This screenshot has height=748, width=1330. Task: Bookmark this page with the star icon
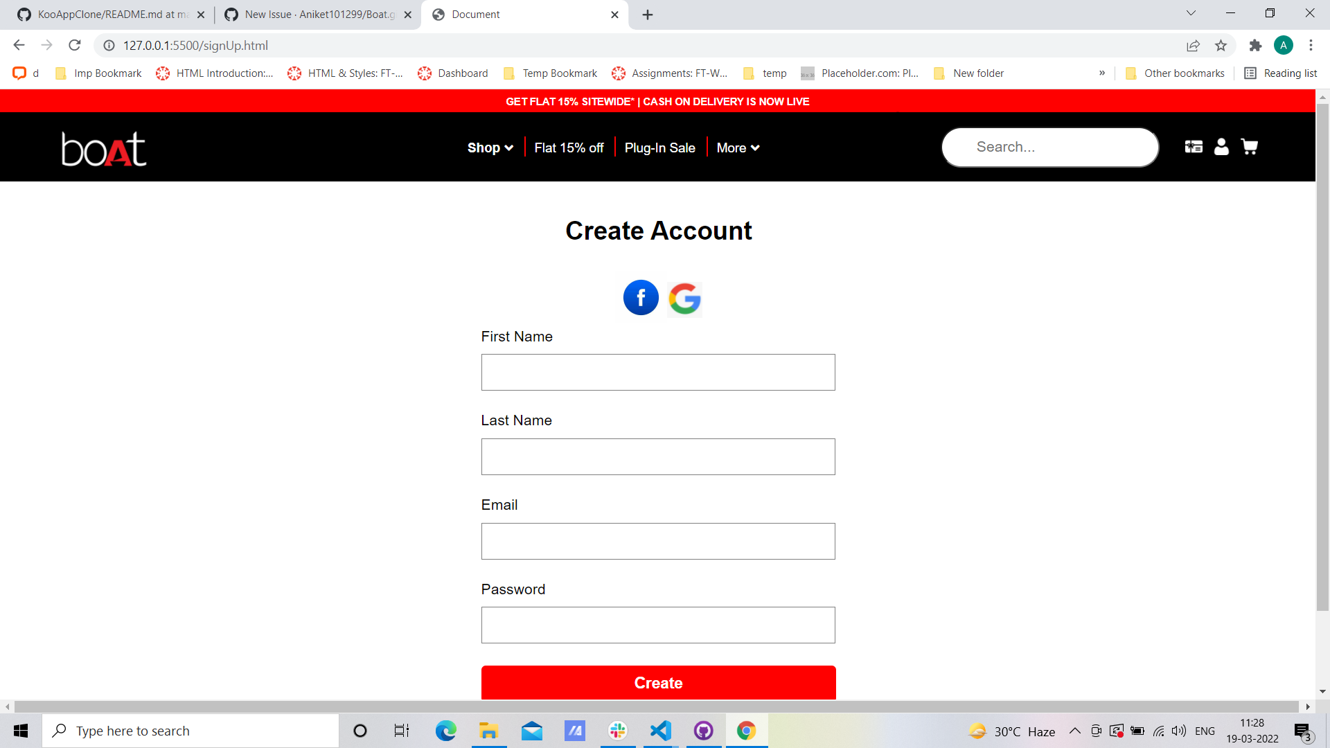pos(1221,46)
